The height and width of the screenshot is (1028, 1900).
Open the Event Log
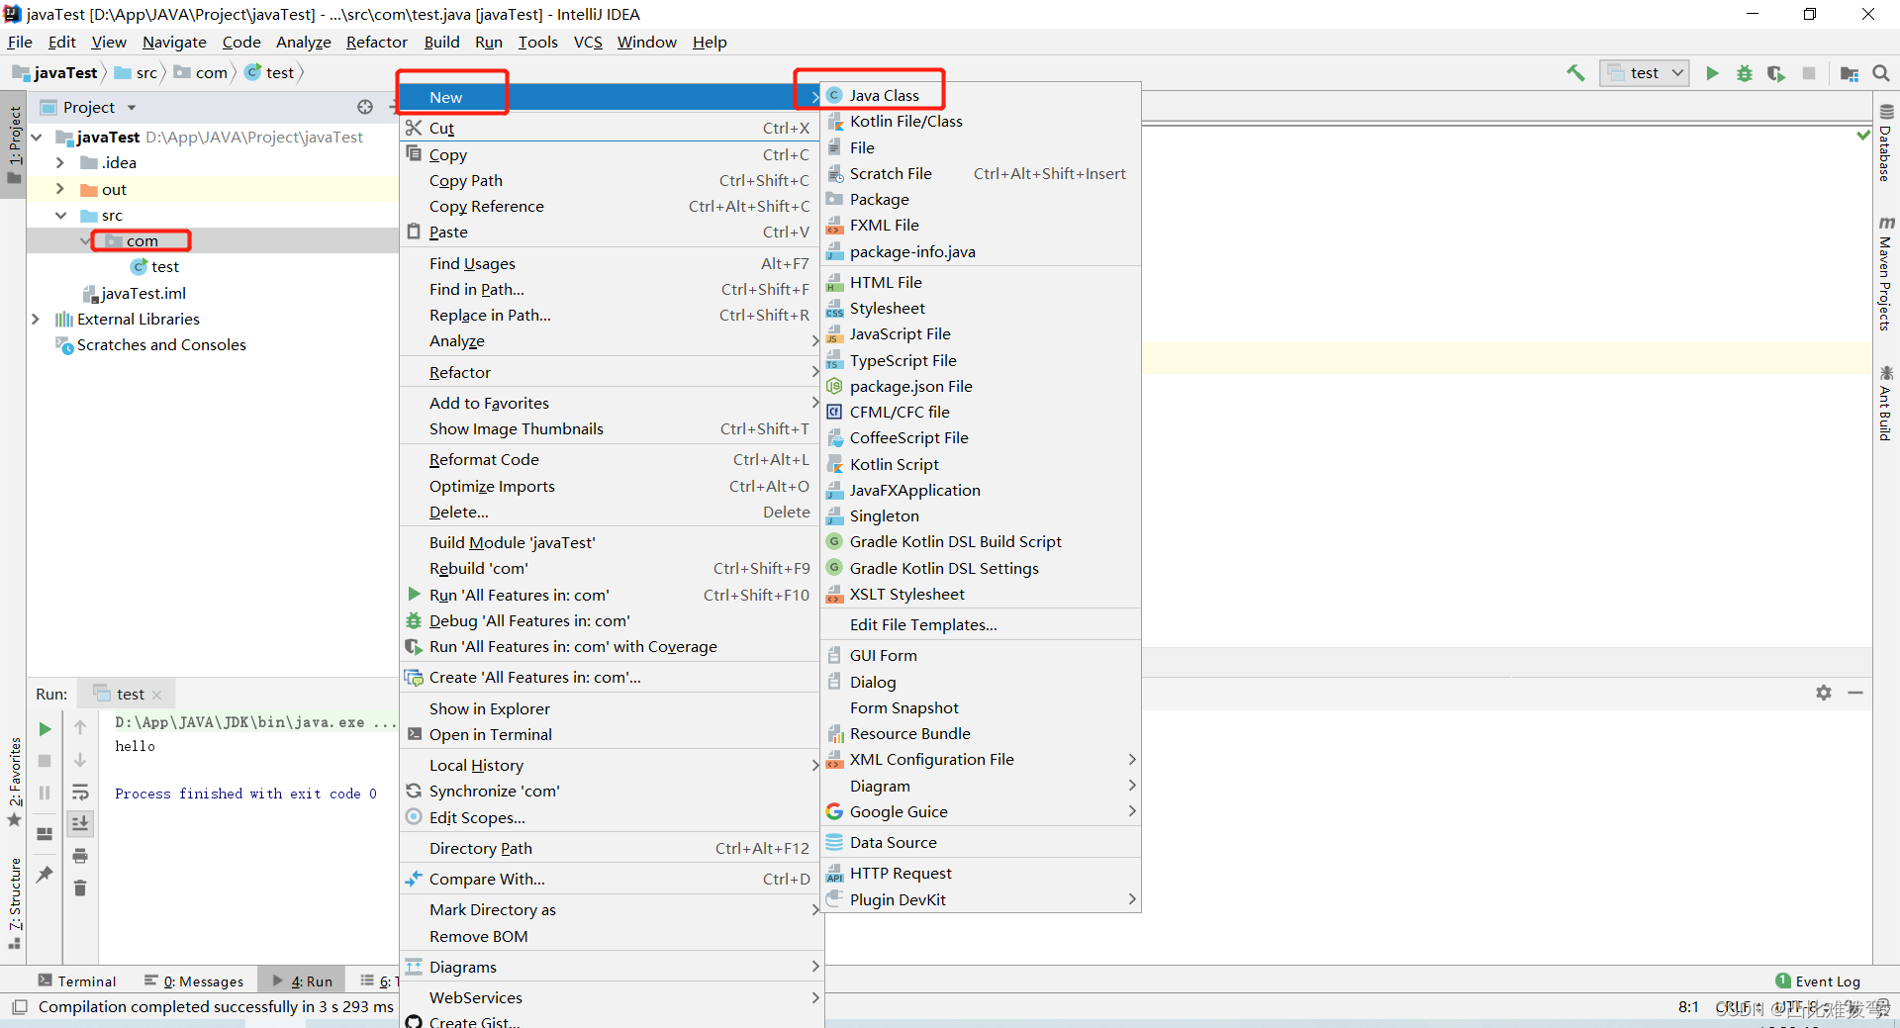coord(1819,981)
